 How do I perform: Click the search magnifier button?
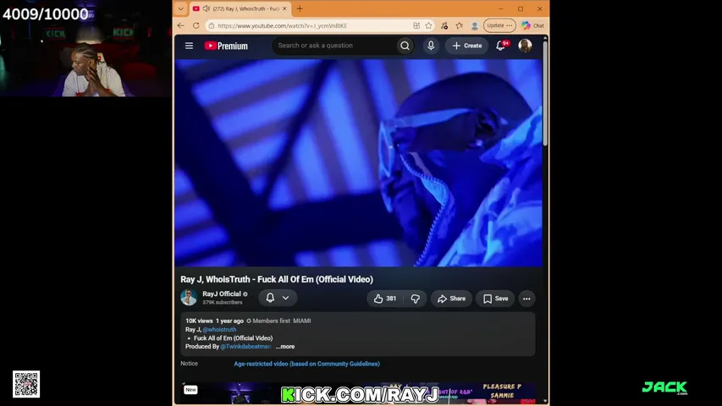[405, 46]
